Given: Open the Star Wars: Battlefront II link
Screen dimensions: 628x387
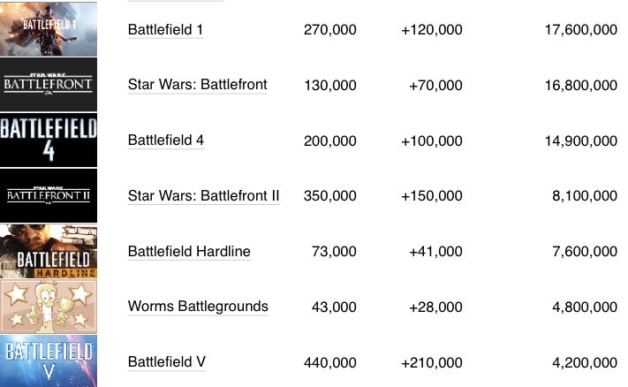Looking at the screenshot, I should click(203, 196).
